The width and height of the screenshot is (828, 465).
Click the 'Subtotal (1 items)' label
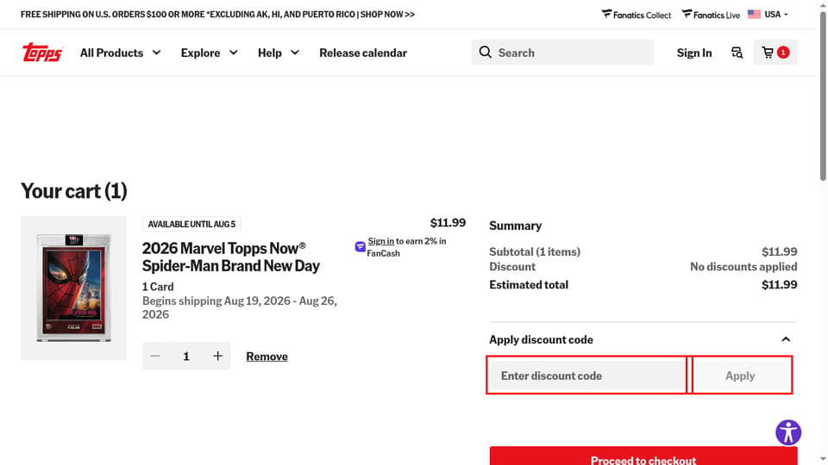click(535, 252)
